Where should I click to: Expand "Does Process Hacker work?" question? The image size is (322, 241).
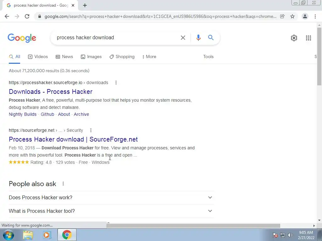point(111,198)
